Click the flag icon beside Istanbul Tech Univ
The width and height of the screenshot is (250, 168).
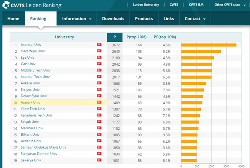click(x=99, y=77)
